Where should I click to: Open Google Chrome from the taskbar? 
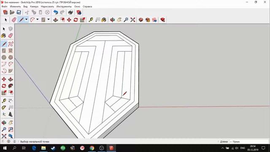[92, 148]
